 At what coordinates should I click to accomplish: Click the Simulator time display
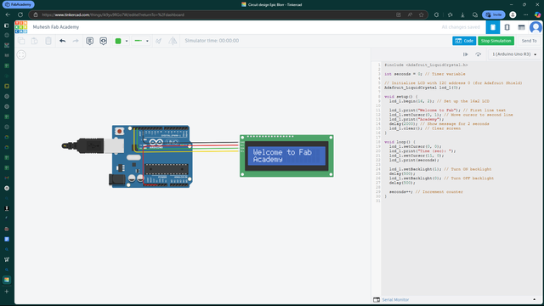[212, 41]
